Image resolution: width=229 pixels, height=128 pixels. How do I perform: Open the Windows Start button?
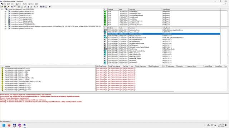click(x=4, y=125)
